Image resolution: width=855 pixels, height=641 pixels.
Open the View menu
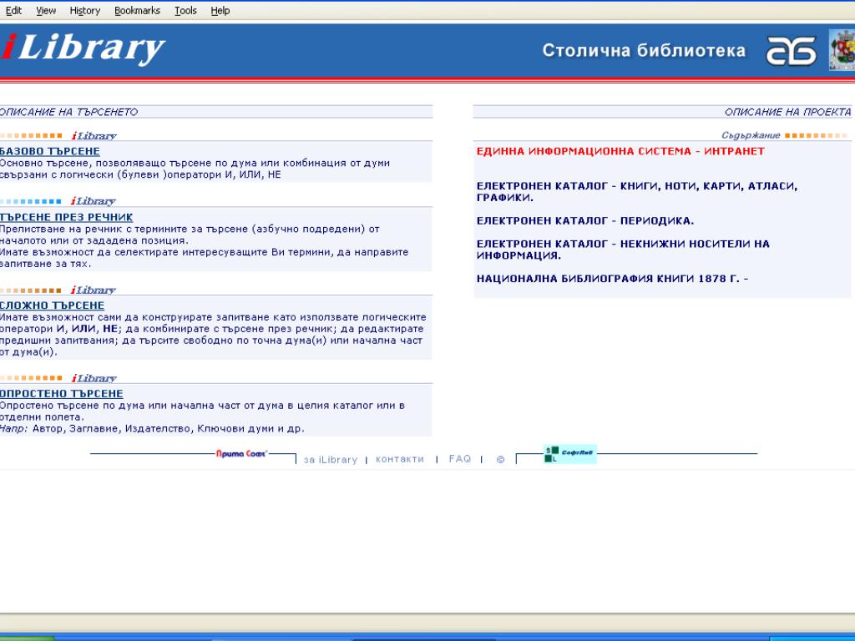(x=46, y=10)
